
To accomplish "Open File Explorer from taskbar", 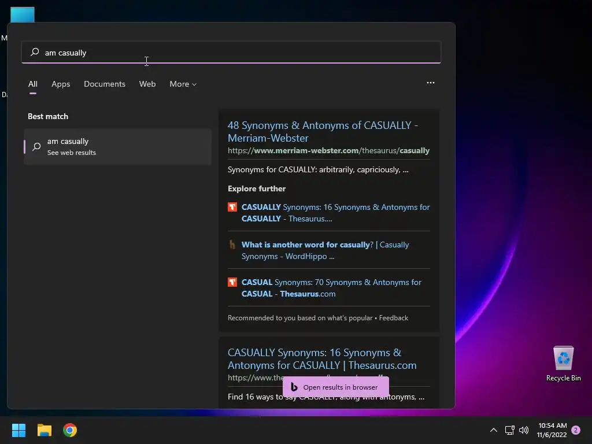I will (44, 430).
